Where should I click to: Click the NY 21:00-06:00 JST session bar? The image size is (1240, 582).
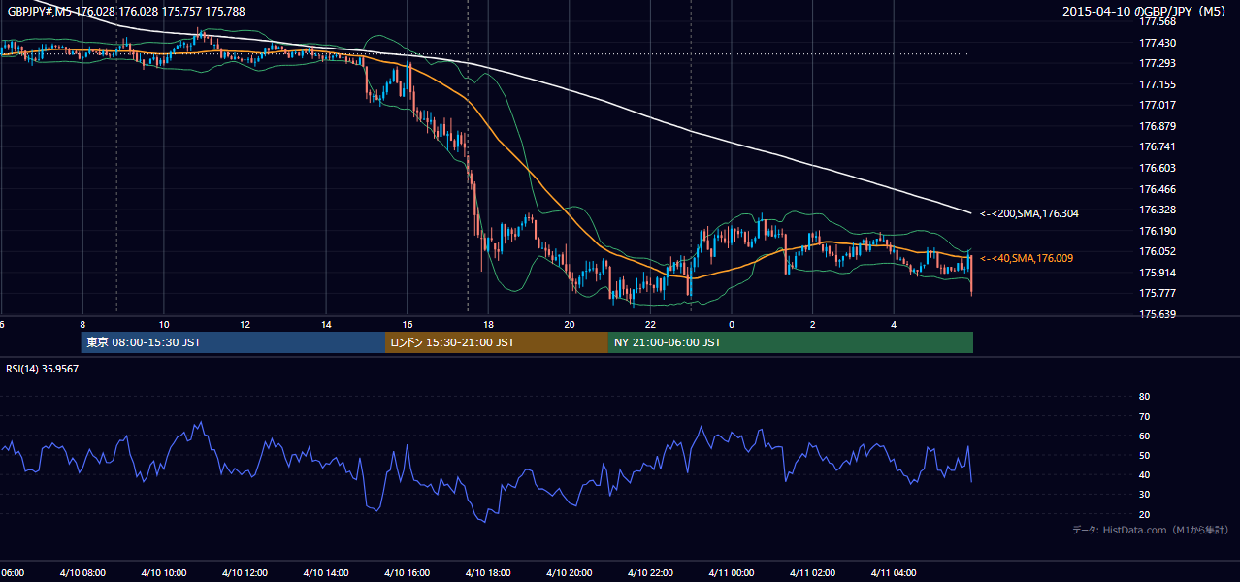tap(791, 342)
